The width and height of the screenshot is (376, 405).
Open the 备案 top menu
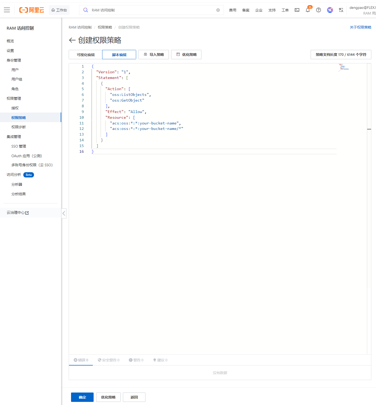[x=246, y=10]
